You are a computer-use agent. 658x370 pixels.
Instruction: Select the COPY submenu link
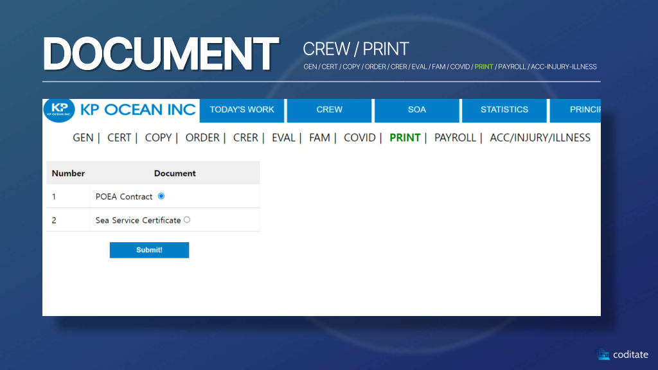pos(158,137)
